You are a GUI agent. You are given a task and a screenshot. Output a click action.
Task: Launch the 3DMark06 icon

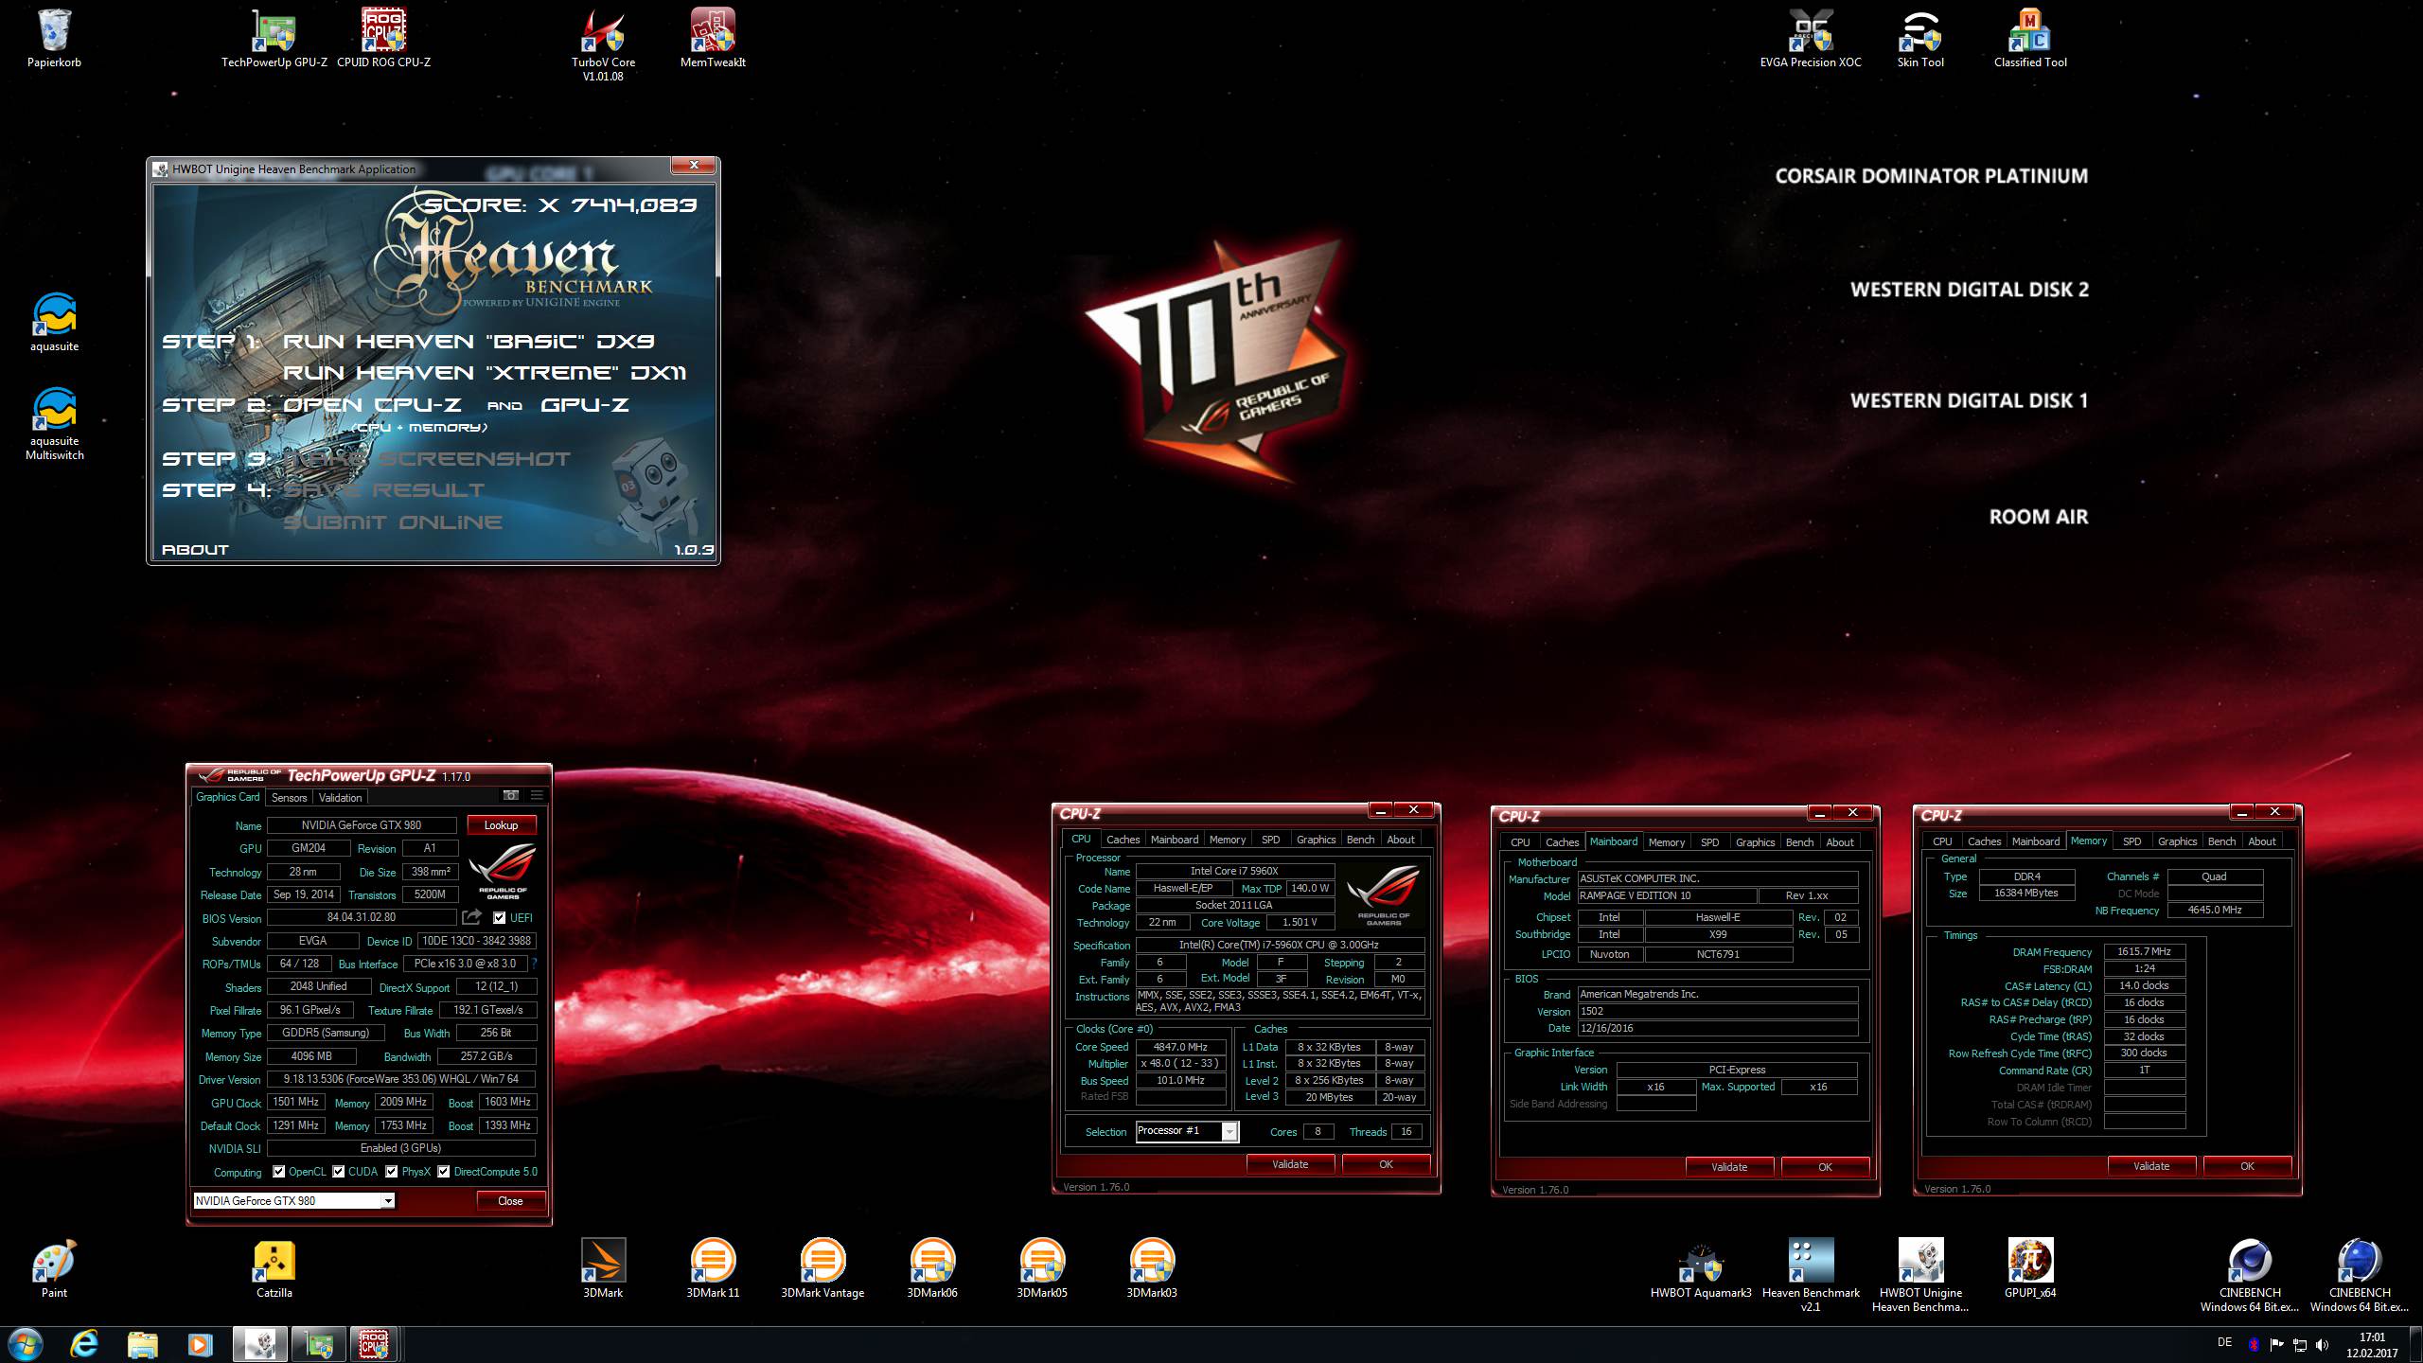click(932, 1268)
